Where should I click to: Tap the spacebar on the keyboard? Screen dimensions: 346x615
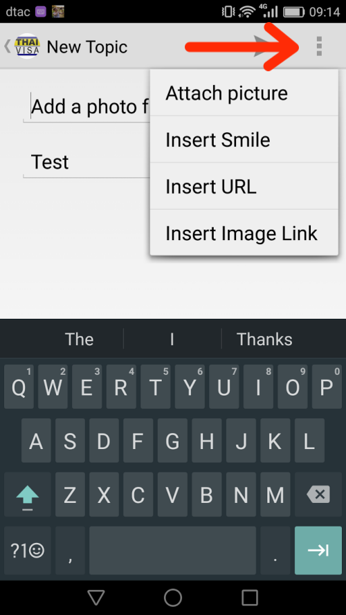pos(172,550)
